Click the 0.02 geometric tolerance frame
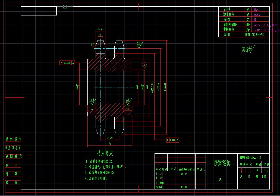The width and height of the screenshot is (280, 196). click(x=173, y=140)
